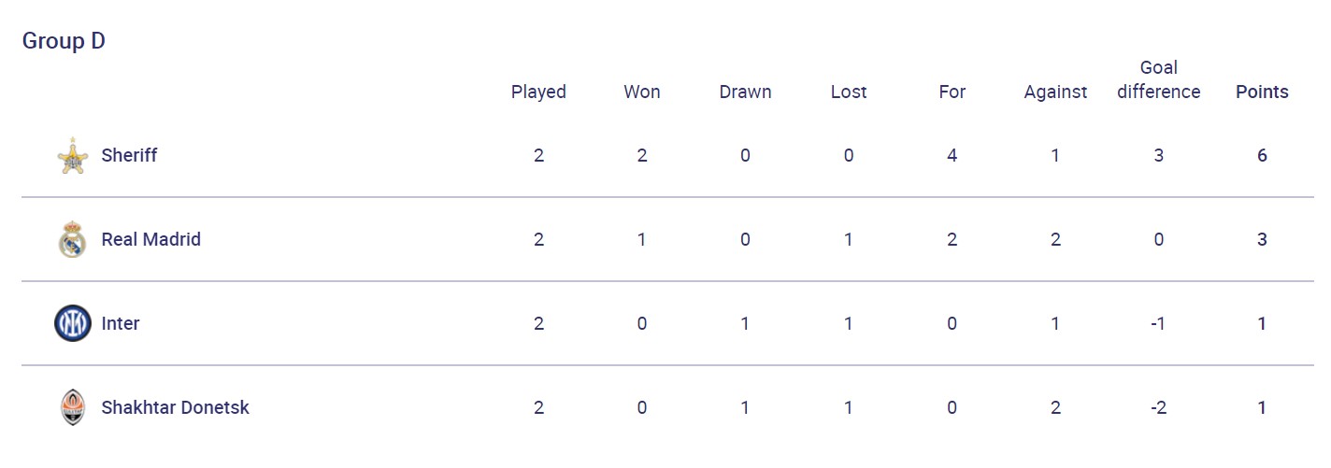The height and width of the screenshot is (468, 1331).
Task: Click the Points column header
Action: pos(1262,92)
